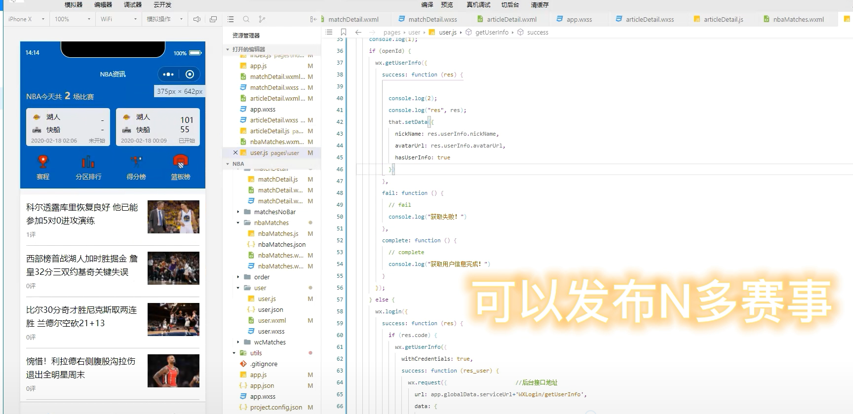The height and width of the screenshot is (414, 853).
Task: Open the simulator mute speaker icon
Action: 197,19
